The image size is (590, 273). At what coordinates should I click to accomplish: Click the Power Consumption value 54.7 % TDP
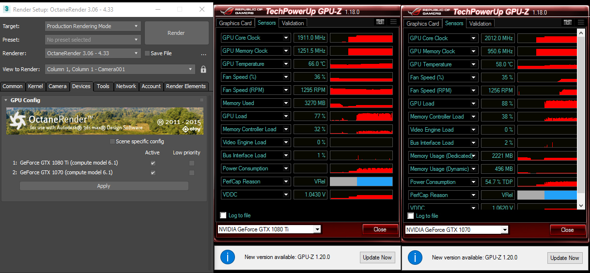[x=498, y=182]
